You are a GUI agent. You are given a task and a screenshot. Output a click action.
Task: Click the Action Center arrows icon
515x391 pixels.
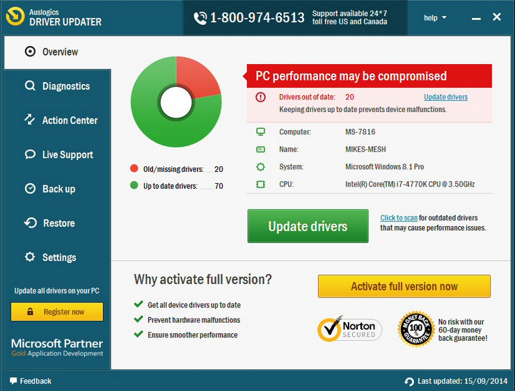[x=29, y=120]
